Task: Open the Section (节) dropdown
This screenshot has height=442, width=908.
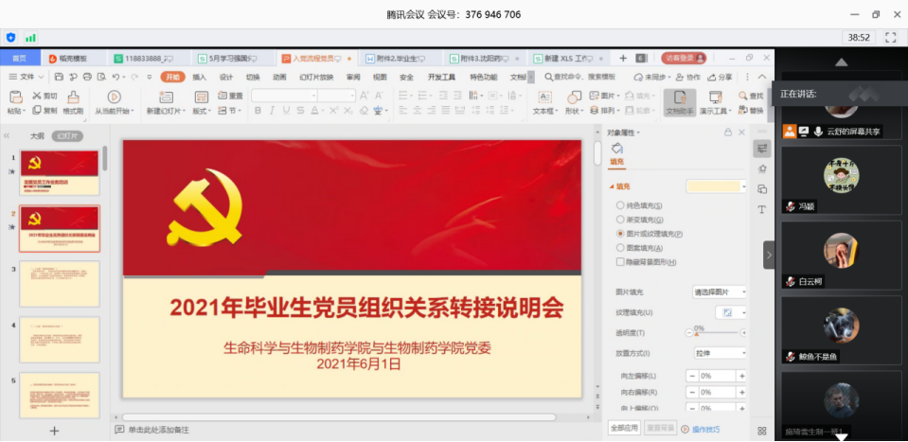Action: (230, 111)
